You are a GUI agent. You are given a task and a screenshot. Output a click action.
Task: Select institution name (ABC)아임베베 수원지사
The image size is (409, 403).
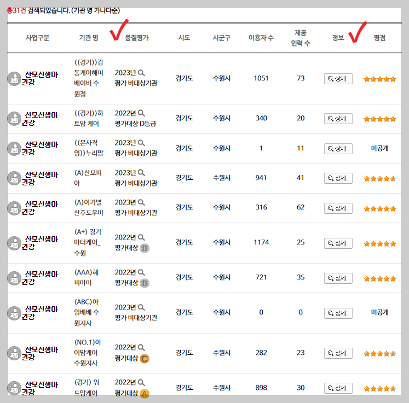click(87, 312)
